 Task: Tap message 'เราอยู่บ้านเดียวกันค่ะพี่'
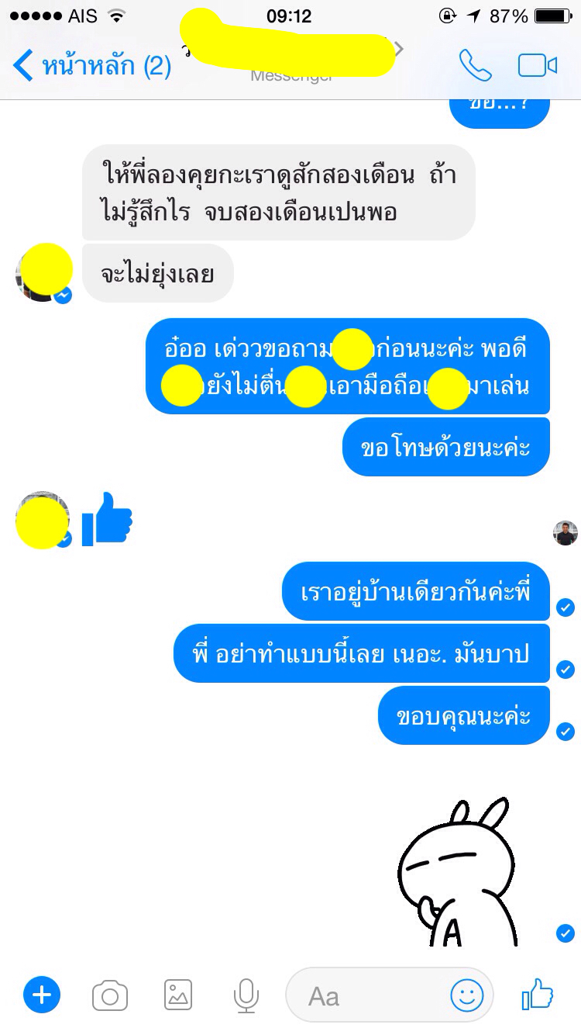coord(416,591)
